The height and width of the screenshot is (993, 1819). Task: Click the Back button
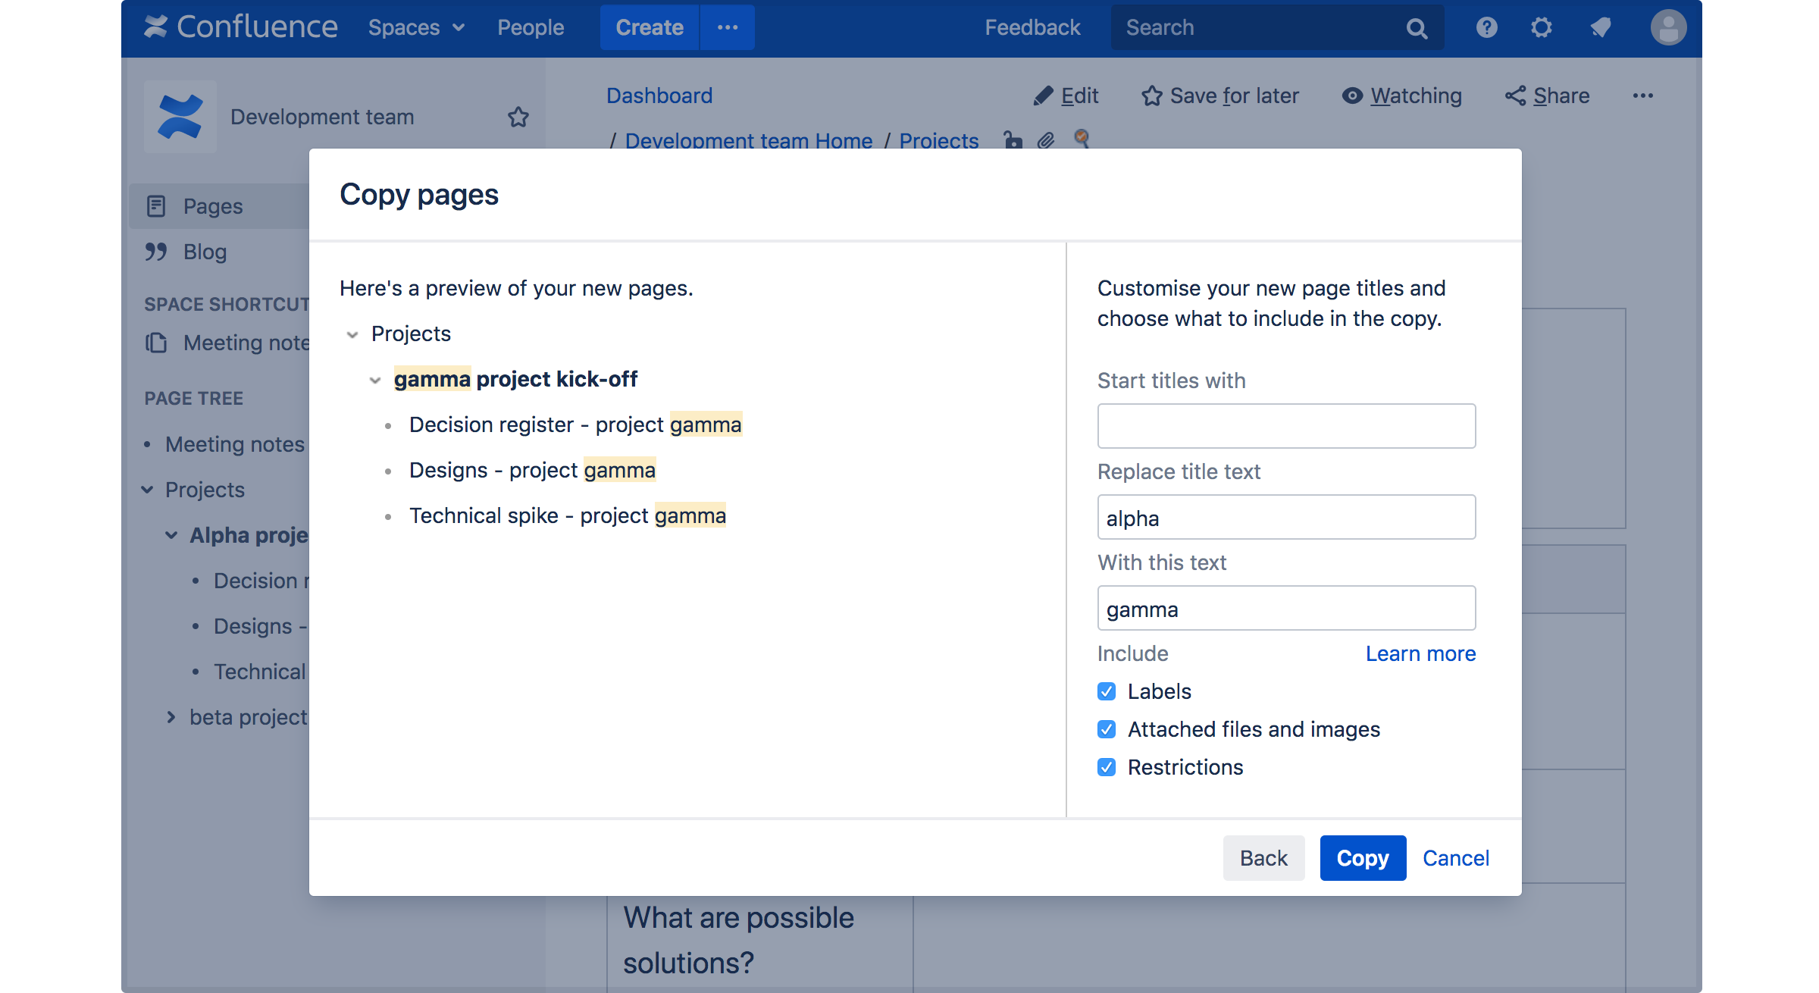click(1263, 858)
